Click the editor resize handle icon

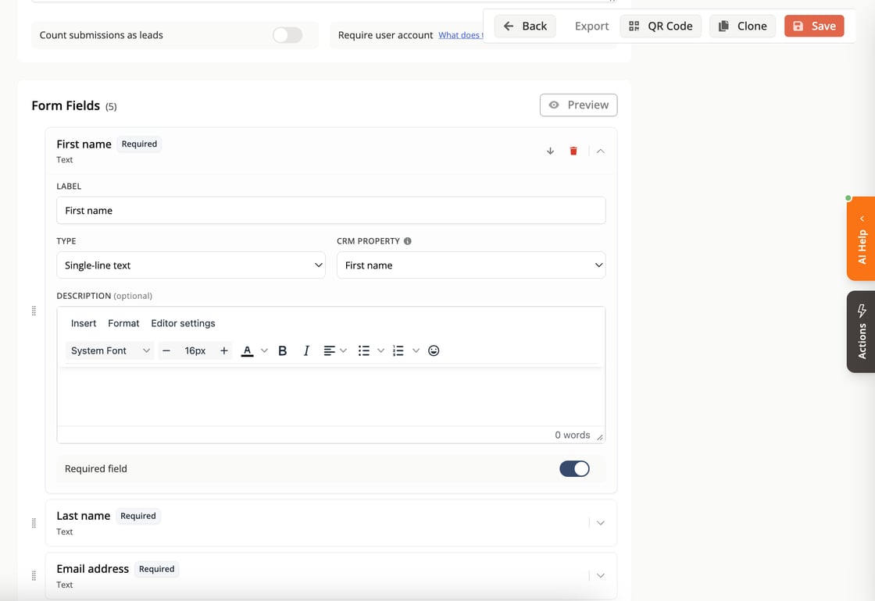[600, 437]
